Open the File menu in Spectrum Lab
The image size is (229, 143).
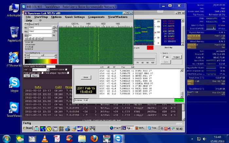click(x=28, y=17)
